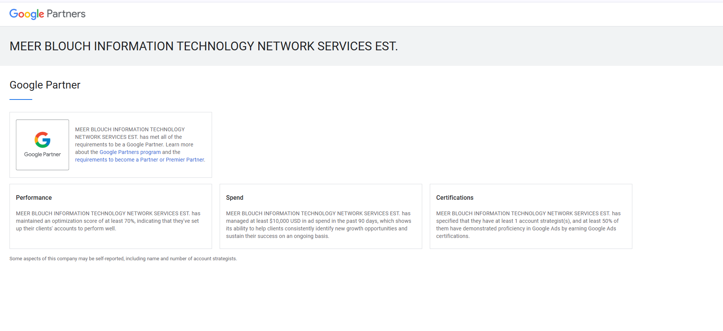Click the Google Partner badge image
This screenshot has height=331, width=723.
click(x=42, y=145)
